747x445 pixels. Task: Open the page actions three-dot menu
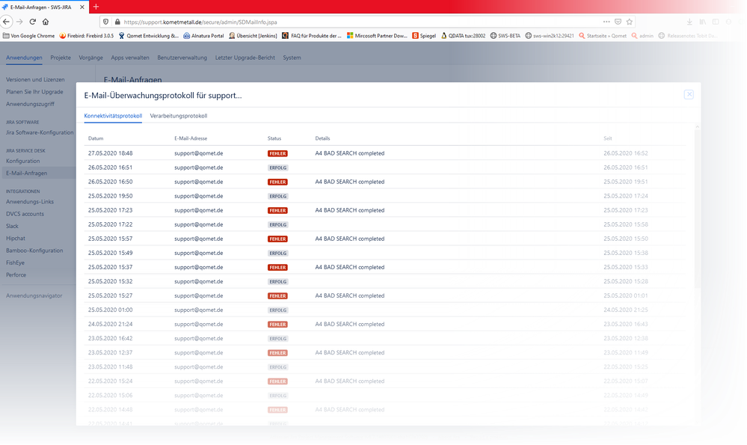tap(606, 22)
